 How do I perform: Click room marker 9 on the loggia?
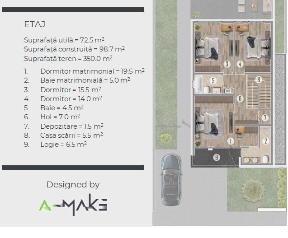[217, 158]
